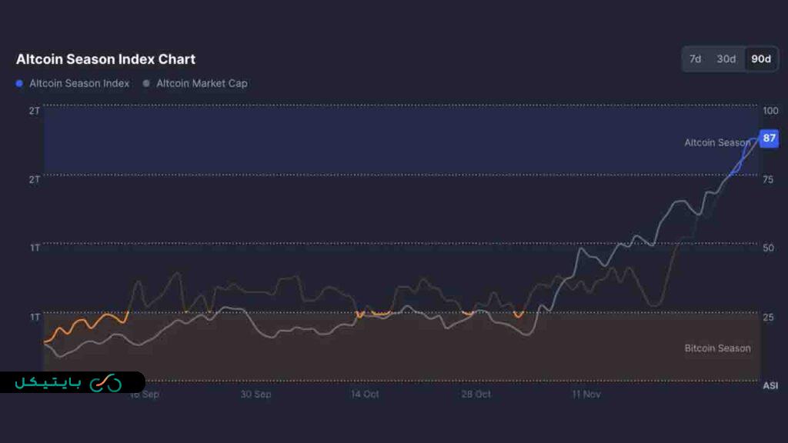This screenshot has width=788, height=443.
Task: Click the Bitycle bicycle logo icon
Action: [x=105, y=382]
